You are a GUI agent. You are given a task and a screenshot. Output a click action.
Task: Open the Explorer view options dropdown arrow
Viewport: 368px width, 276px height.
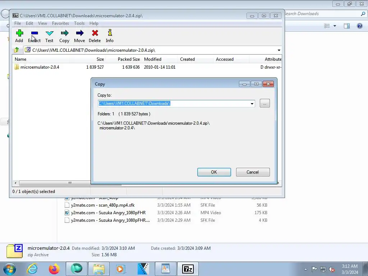click(335, 26)
